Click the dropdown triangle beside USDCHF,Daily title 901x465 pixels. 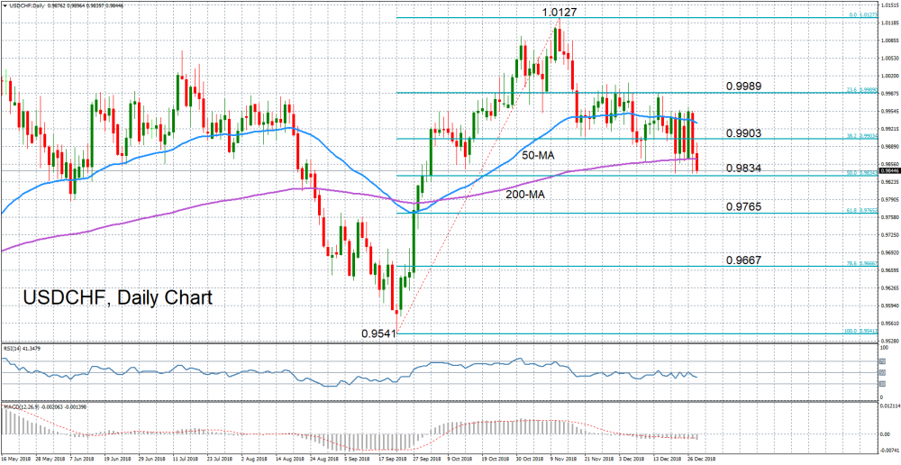tap(4, 5)
